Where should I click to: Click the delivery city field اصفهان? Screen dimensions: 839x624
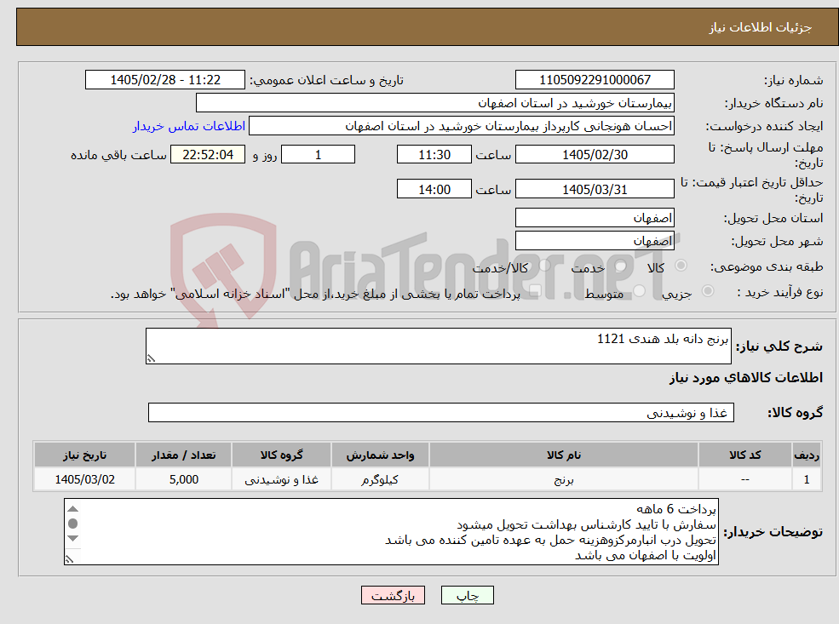tap(595, 241)
